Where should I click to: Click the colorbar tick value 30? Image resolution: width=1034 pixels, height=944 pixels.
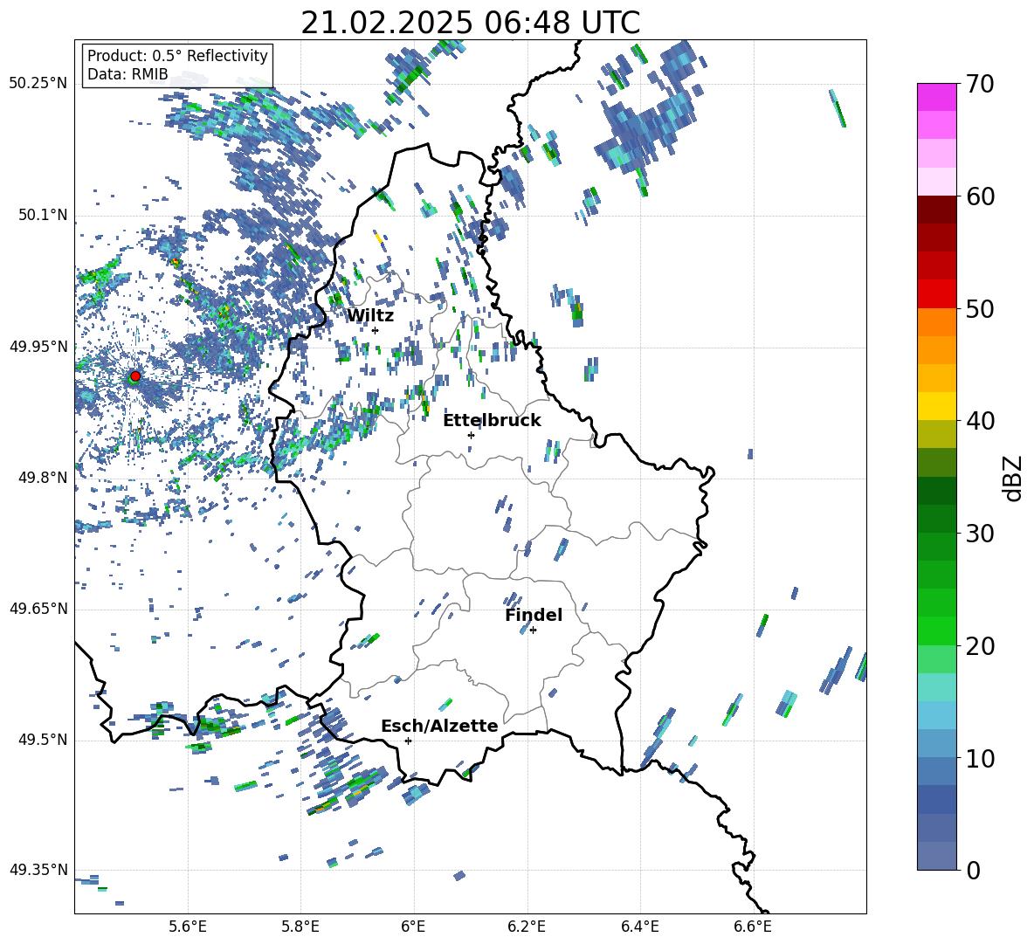point(981,534)
